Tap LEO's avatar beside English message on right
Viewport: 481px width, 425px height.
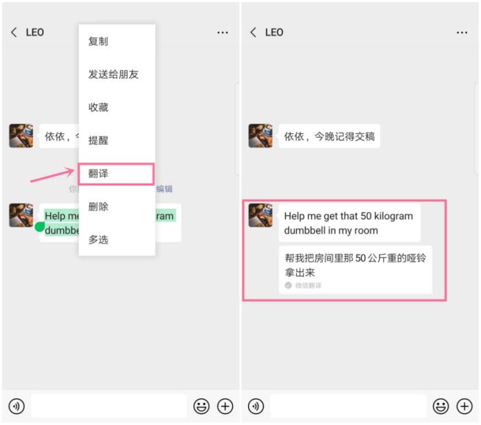point(260,215)
